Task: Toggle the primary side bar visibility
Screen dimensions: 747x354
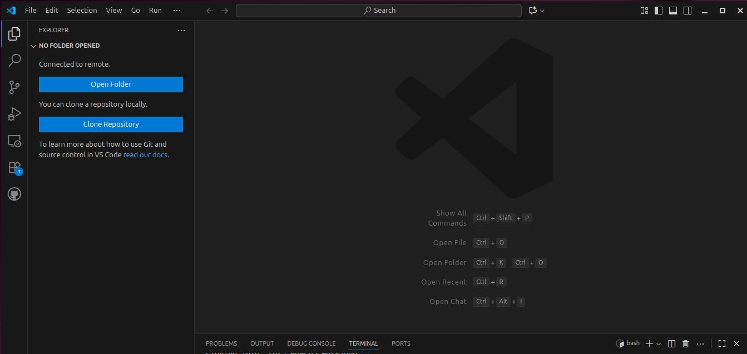Action: [659, 11]
